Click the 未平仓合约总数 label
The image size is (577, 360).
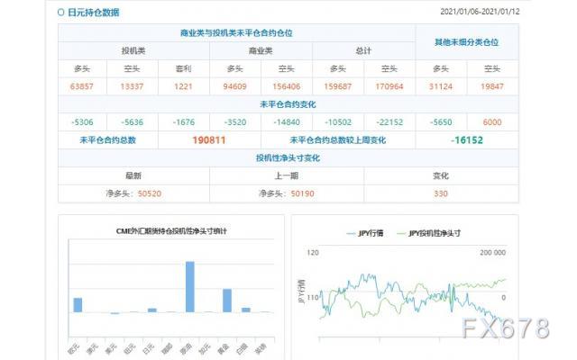[x=108, y=140]
